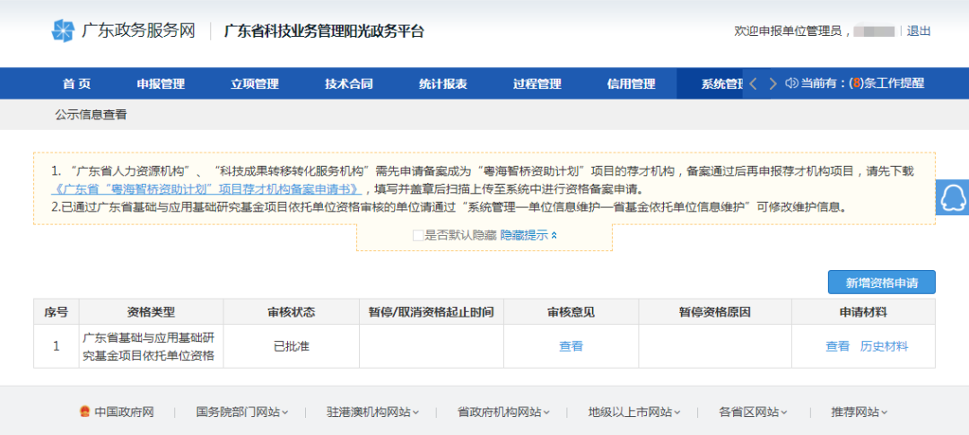This screenshot has width=969, height=435.
Task: Click the left arrow in navigation bar
Action: click(754, 83)
